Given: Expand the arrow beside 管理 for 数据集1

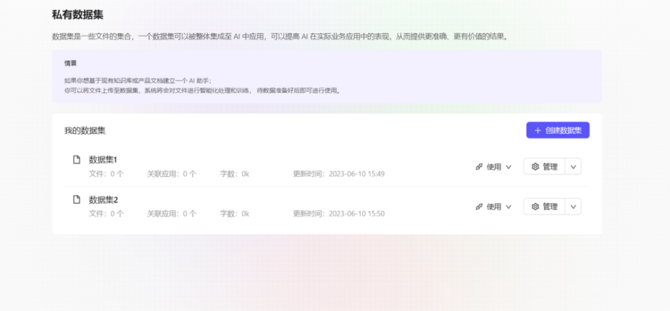Looking at the screenshot, I should pos(574,167).
